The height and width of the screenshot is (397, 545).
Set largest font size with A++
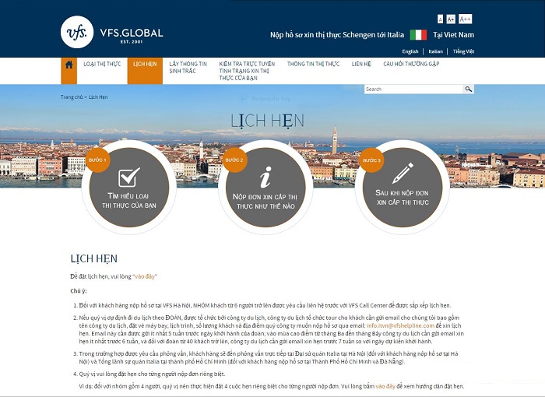pos(465,19)
